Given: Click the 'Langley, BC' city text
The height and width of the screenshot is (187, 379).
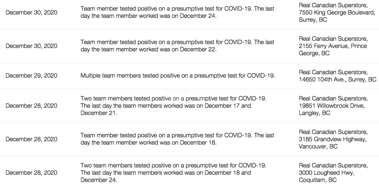Looking at the screenshot, I should (314, 113).
